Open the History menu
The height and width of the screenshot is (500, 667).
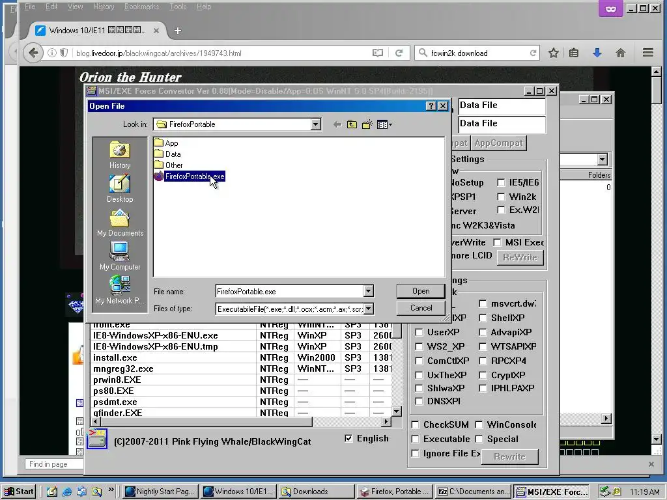[104, 7]
